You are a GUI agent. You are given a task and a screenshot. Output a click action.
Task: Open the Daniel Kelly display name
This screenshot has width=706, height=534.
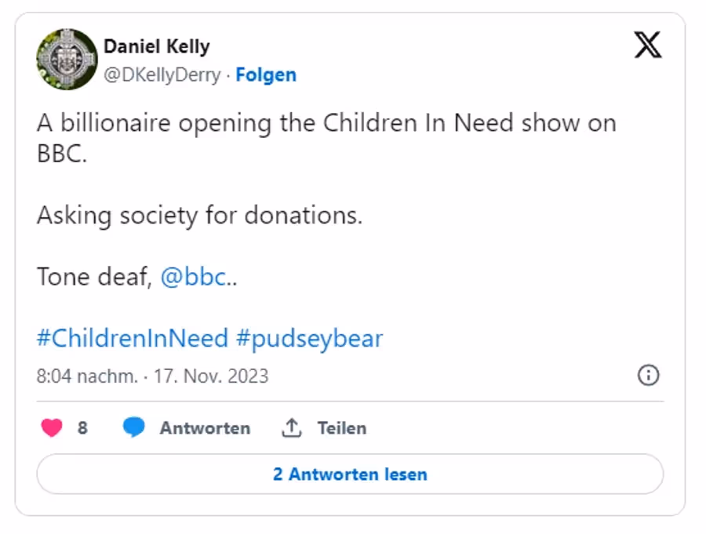click(157, 46)
